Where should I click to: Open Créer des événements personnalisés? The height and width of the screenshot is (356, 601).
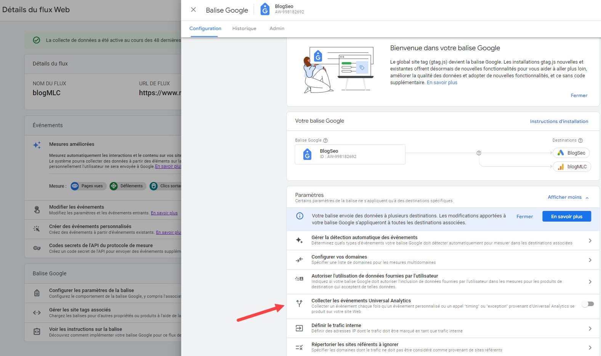click(103, 229)
